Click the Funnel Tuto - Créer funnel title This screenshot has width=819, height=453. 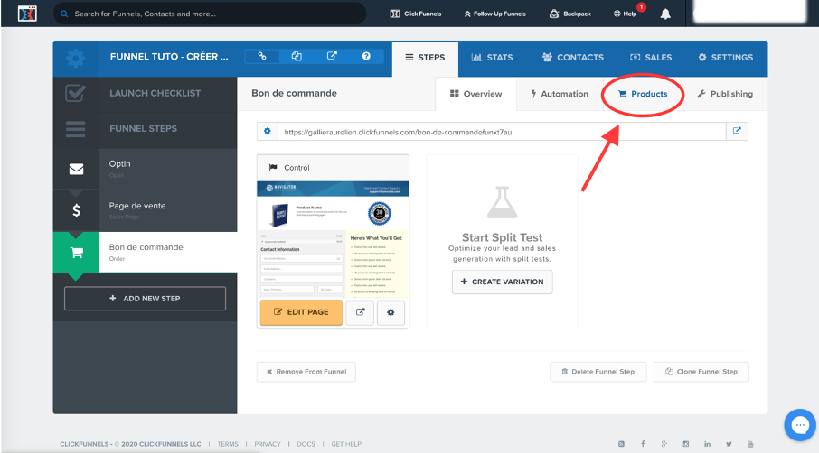click(x=169, y=56)
